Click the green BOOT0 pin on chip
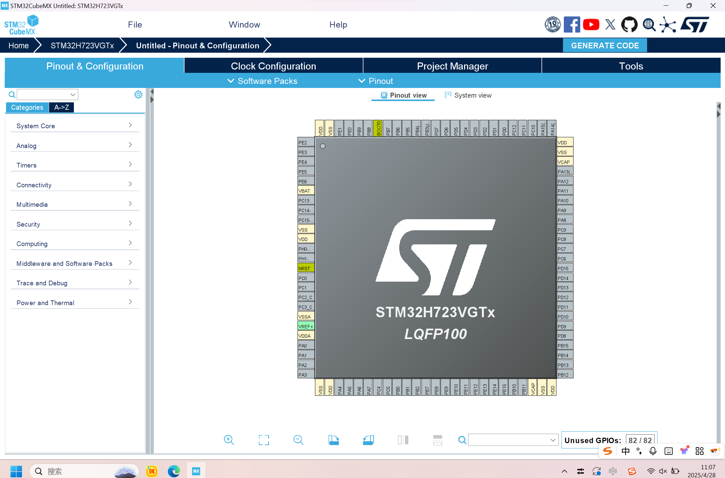 pyautogui.click(x=378, y=128)
